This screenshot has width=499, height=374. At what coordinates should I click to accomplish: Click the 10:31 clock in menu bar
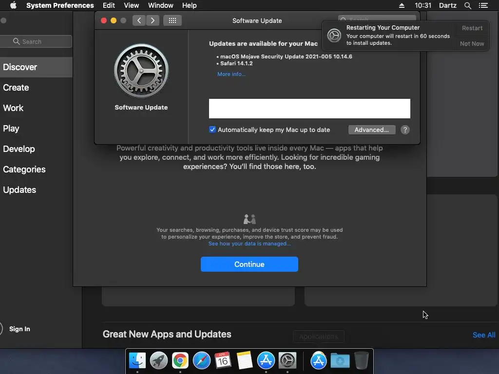pos(423,5)
